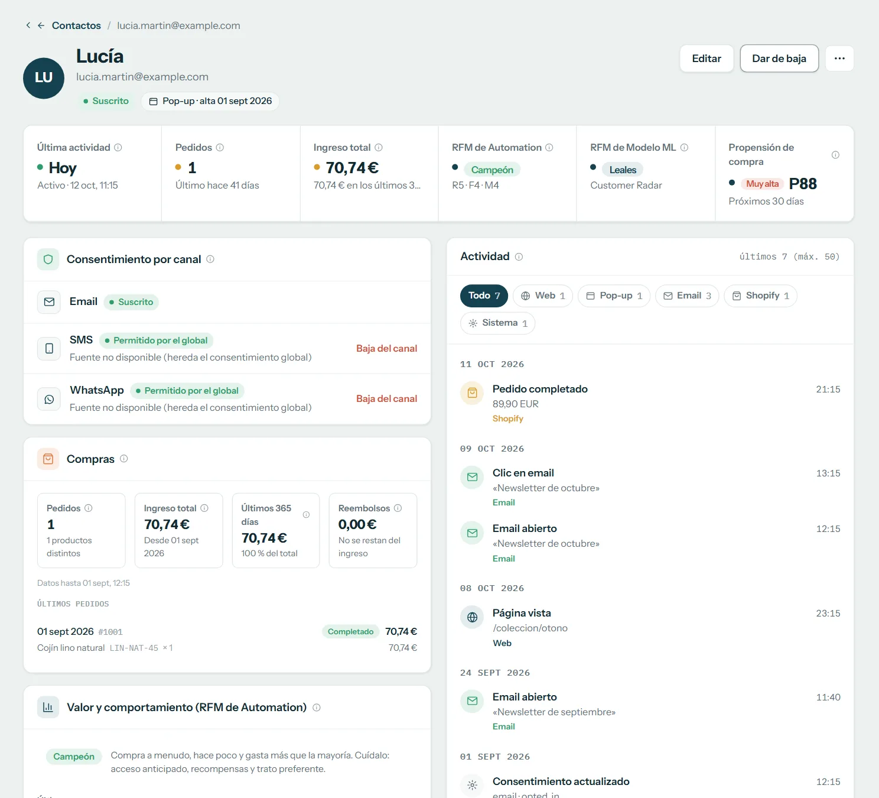Click the Clic en email activity entry
Image resolution: width=879 pixels, height=798 pixels.
click(x=650, y=487)
